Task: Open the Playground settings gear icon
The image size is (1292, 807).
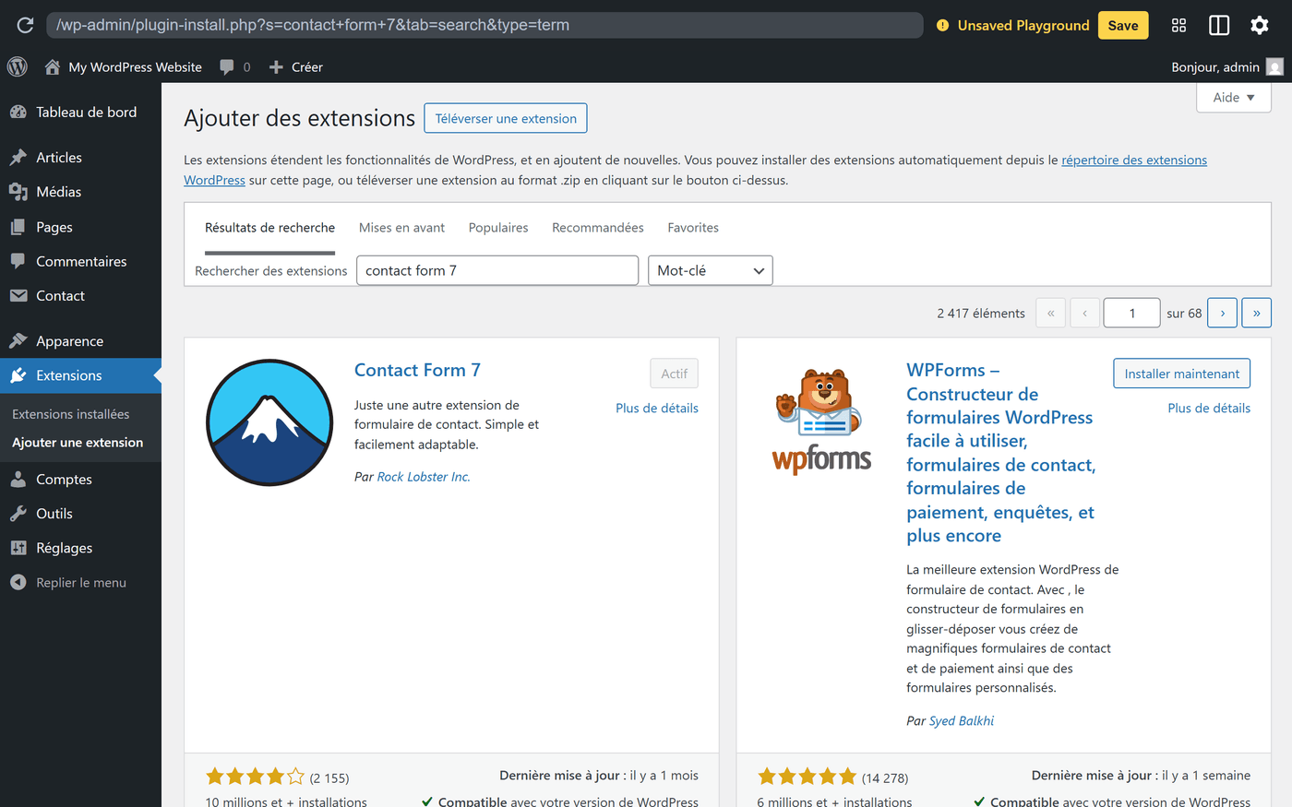Action: pyautogui.click(x=1260, y=25)
